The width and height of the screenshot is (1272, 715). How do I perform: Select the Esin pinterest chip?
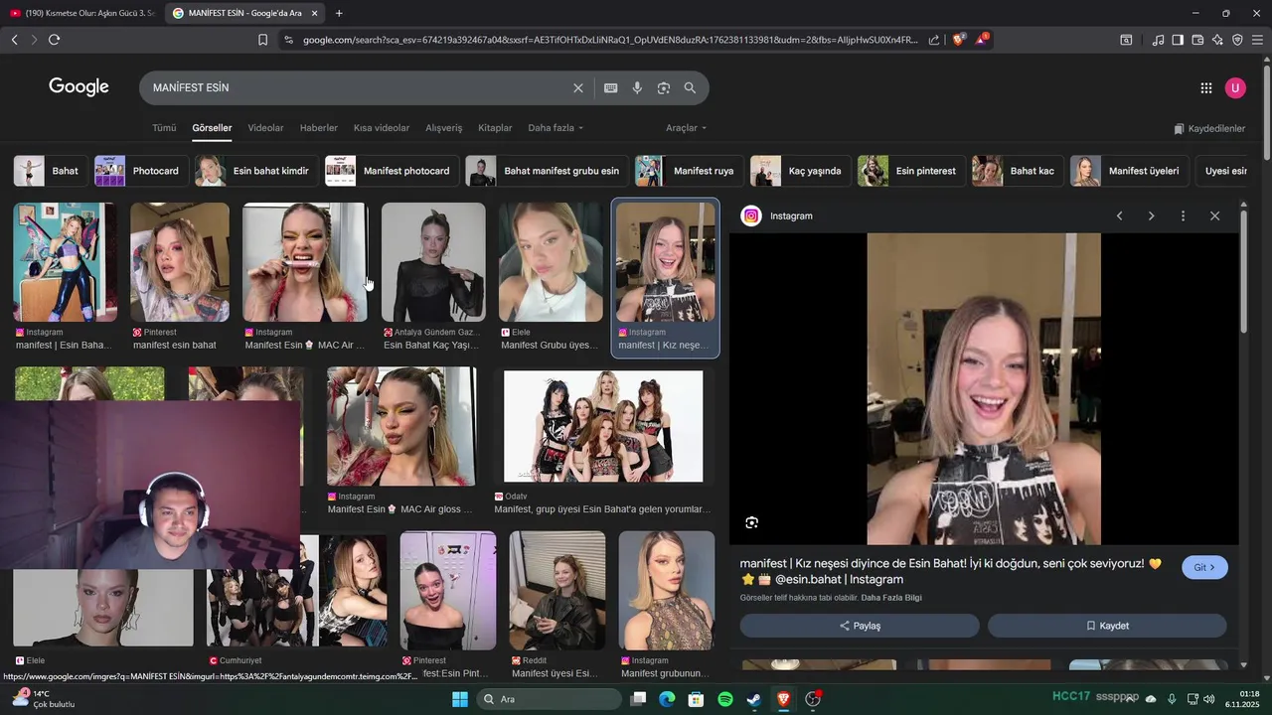[x=911, y=171]
